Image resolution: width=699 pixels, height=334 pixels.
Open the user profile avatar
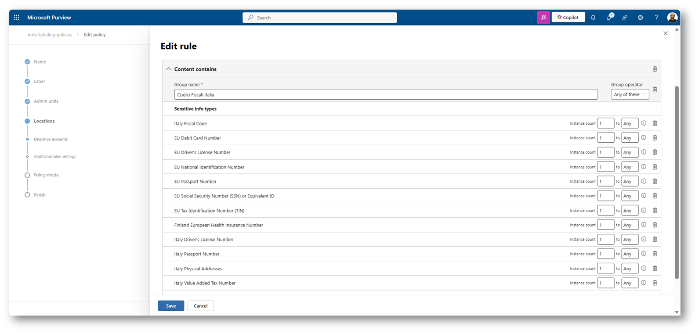tap(672, 18)
